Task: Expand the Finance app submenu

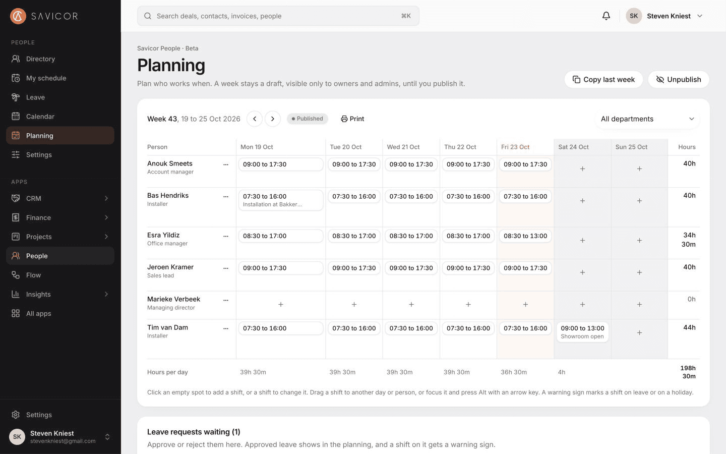Action: point(106,218)
